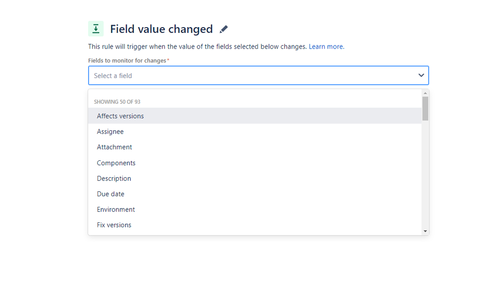484x296 pixels.
Task: Select Affects versions from the list
Action: click(255, 116)
